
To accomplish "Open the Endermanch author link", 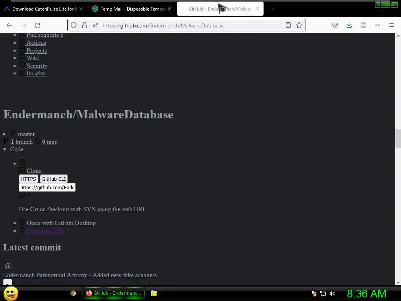I will 19,275.
